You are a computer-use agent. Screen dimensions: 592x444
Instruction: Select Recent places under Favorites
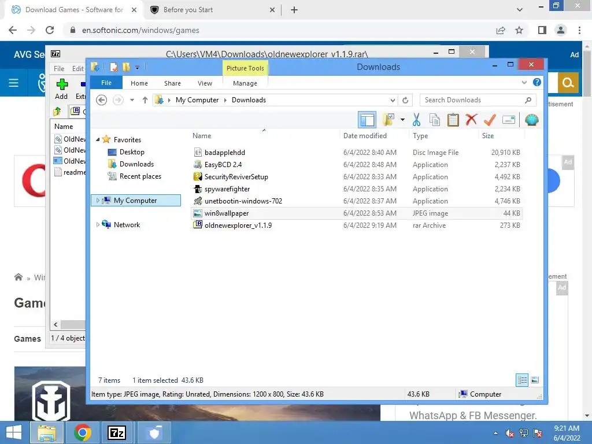[140, 176]
